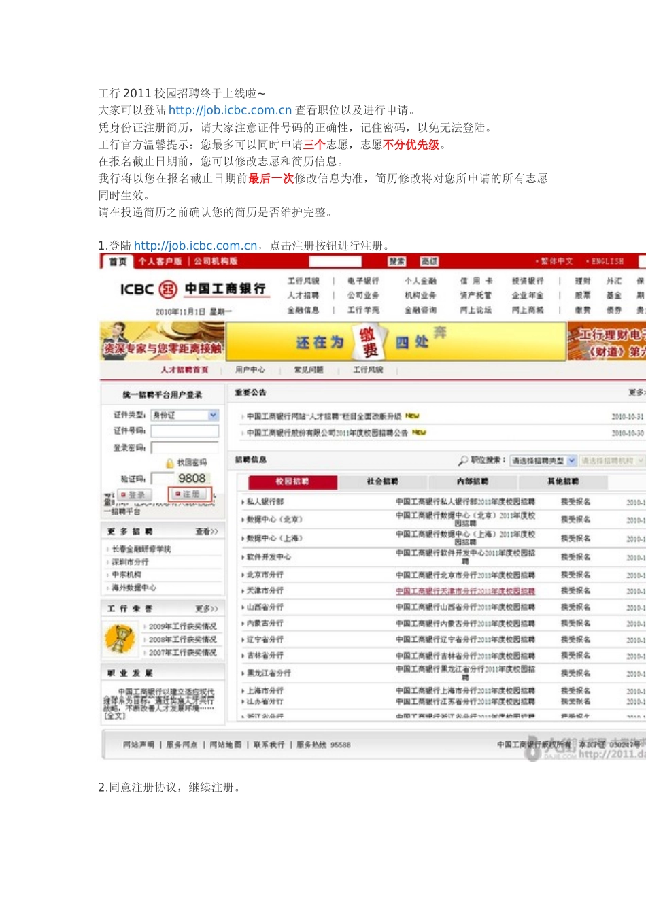Open the 人才招聘栏目全面改版升级 announcement
This screenshot has width=646, height=914.
pos(324,416)
